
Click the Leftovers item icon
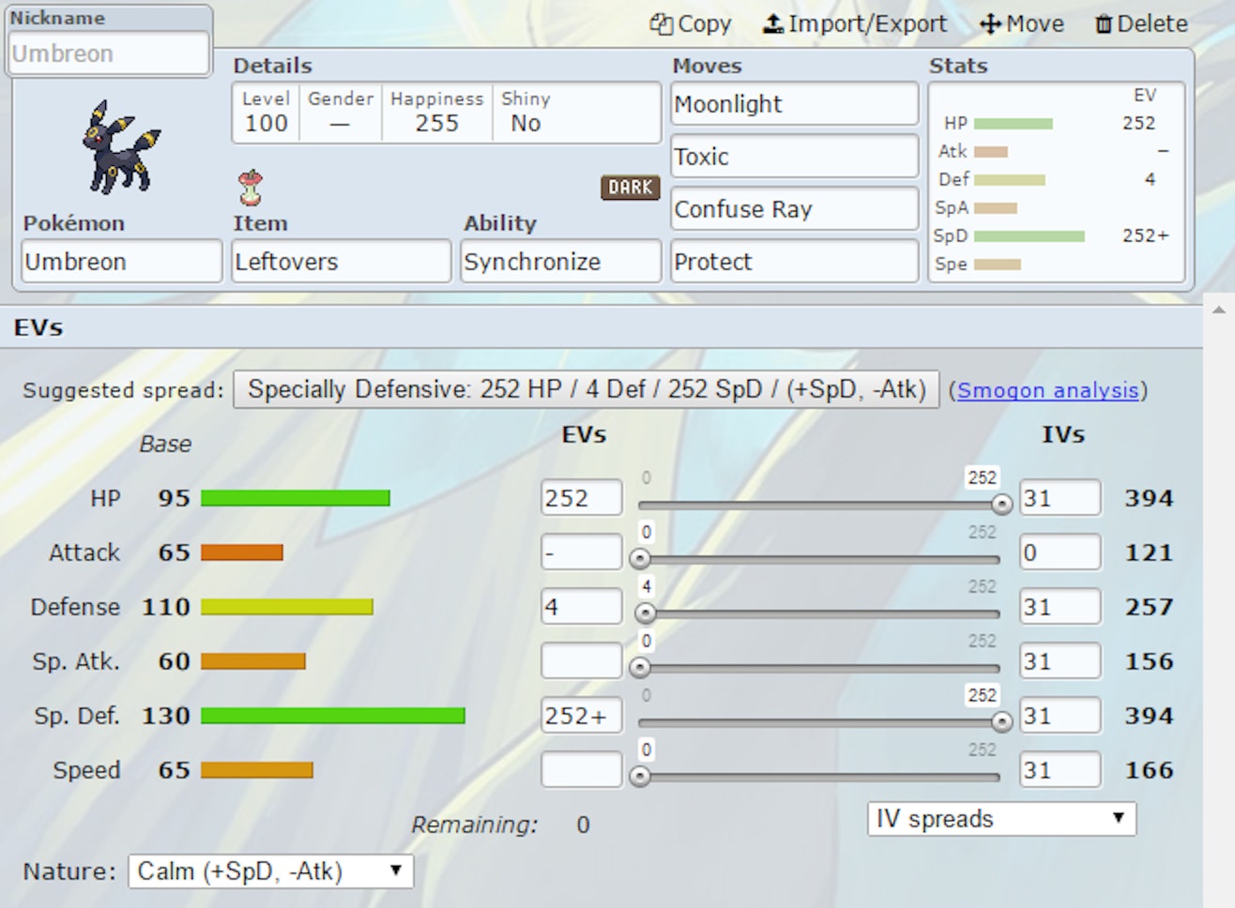(251, 188)
